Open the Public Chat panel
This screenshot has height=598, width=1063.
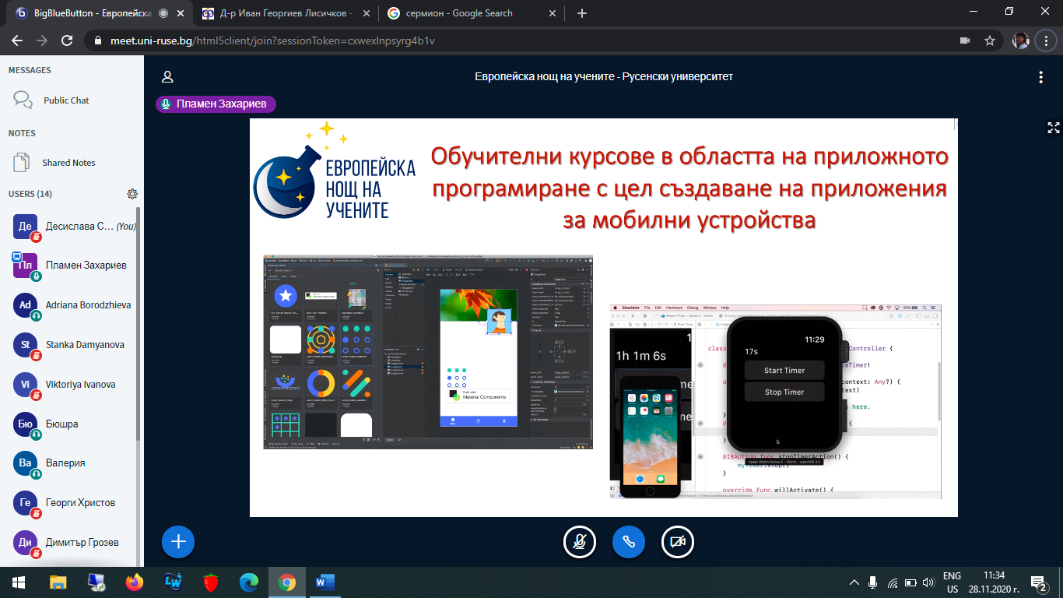tap(65, 100)
